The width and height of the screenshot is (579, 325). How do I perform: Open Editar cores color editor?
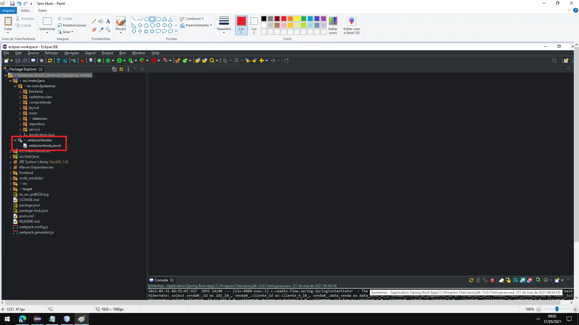(x=333, y=25)
